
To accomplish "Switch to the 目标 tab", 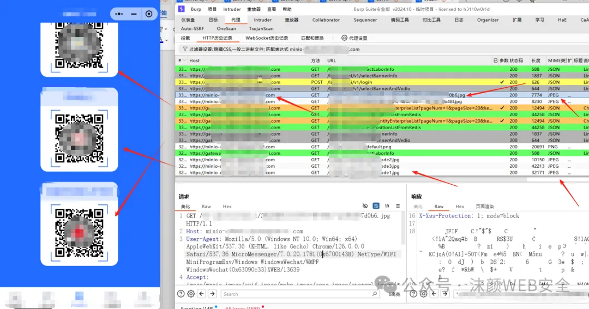I will (x=213, y=20).
